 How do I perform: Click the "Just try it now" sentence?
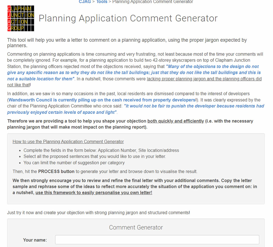tap(99, 213)
